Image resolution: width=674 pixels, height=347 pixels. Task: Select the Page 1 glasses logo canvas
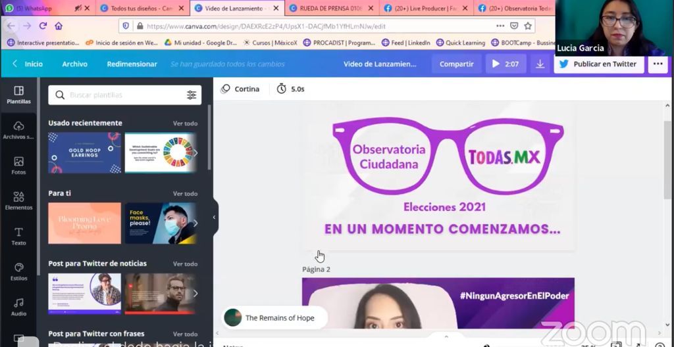(x=438, y=176)
